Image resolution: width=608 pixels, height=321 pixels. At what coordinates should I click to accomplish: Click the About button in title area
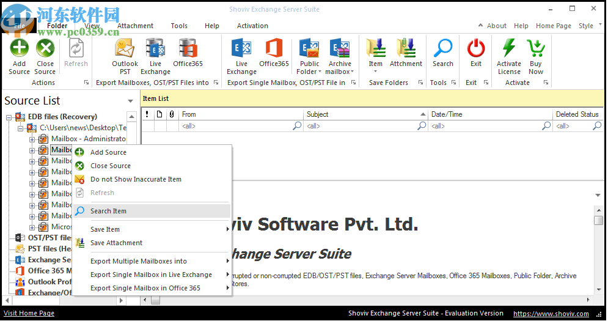point(496,26)
